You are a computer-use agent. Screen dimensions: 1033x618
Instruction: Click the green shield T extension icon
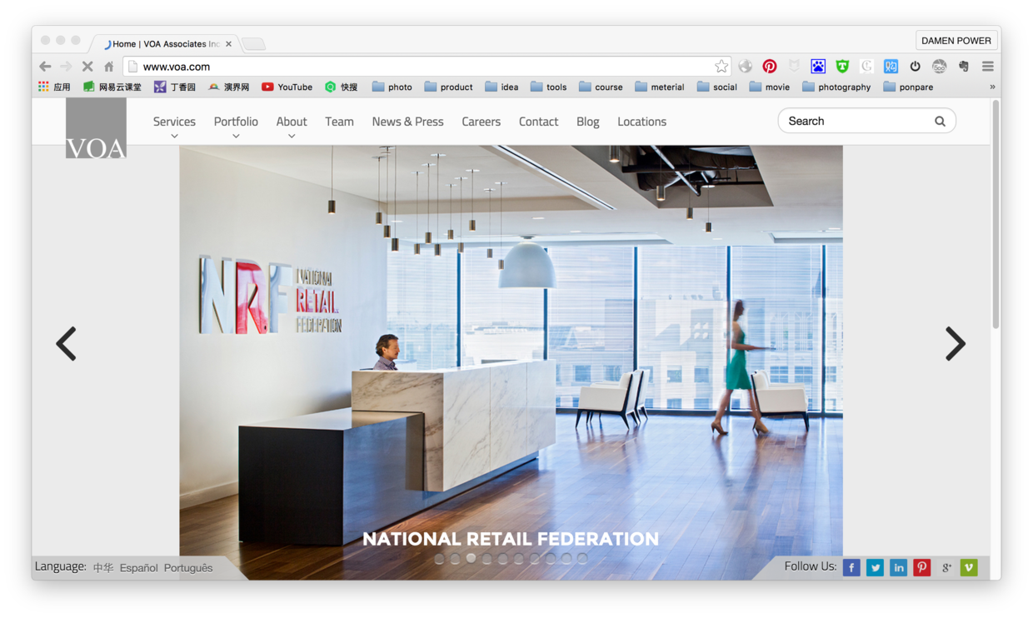[842, 67]
